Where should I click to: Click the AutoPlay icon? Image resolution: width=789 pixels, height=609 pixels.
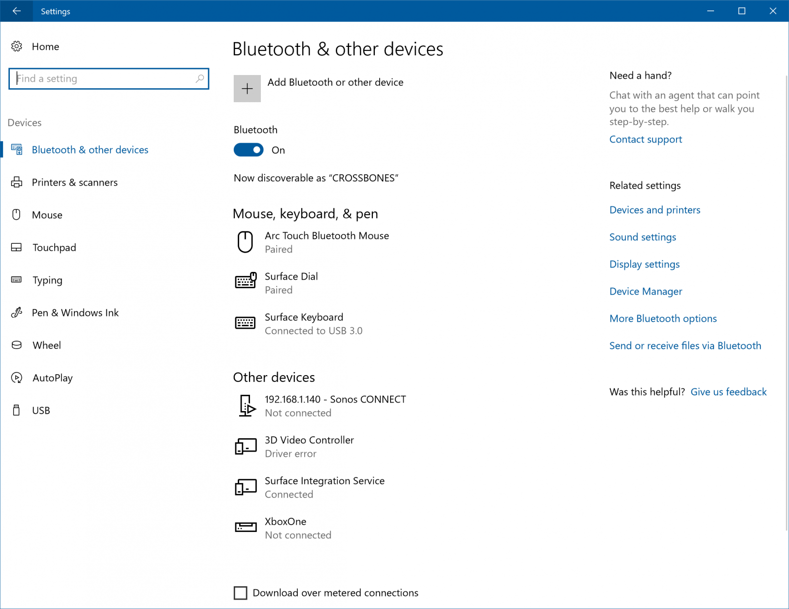click(17, 378)
